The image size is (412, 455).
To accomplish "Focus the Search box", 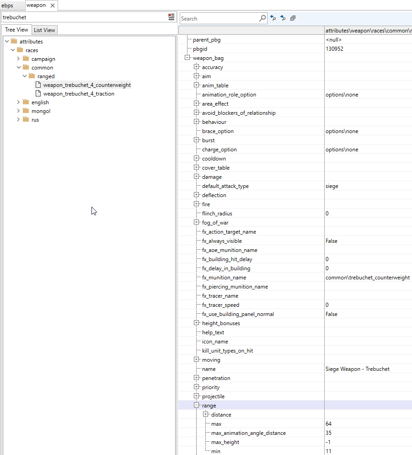I will click(219, 19).
